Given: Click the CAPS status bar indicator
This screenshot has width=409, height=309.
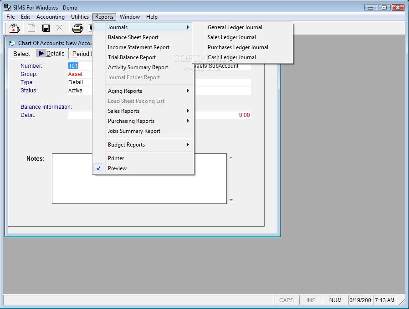Looking at the screenshot, I should [286, 300].
